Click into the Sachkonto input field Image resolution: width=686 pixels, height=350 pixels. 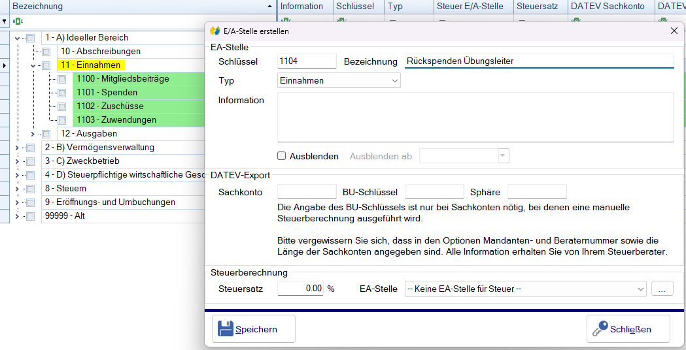pyautogui.click(x=307, y=192)
